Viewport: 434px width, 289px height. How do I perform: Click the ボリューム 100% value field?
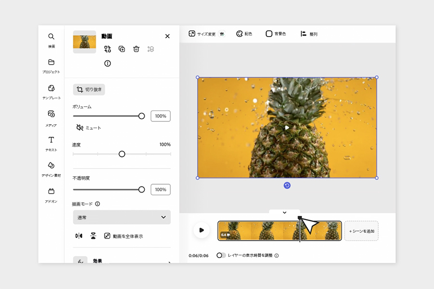(x=161, y=116)
